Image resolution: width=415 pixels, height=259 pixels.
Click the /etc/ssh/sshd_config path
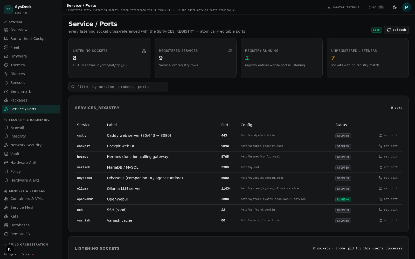(258, 210)
